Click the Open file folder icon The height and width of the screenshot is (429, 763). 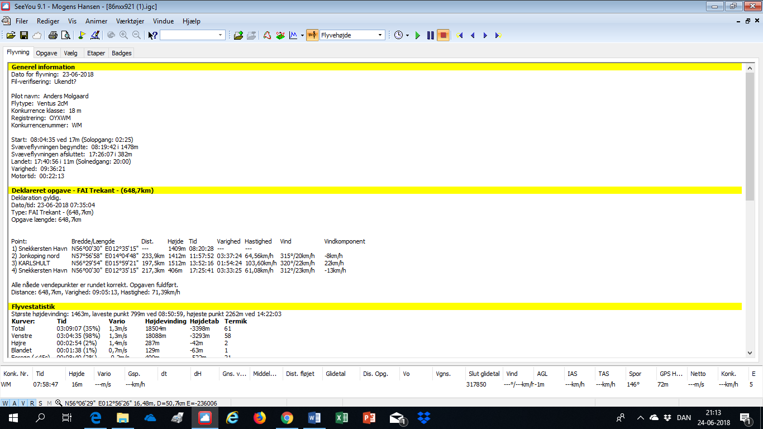[11, 35]
